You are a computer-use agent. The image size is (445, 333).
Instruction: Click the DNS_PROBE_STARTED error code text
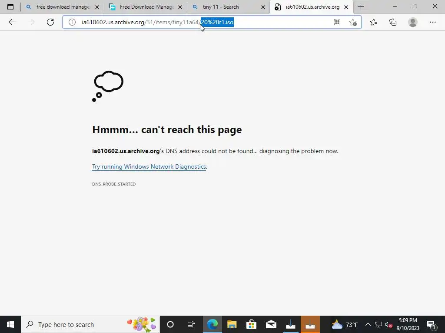coord(114,184)
